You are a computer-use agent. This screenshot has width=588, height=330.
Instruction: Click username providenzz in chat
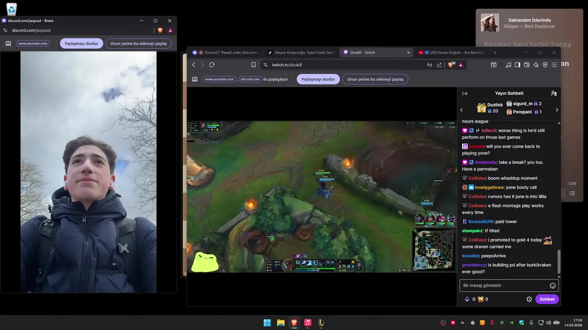[x=474, y=265]
